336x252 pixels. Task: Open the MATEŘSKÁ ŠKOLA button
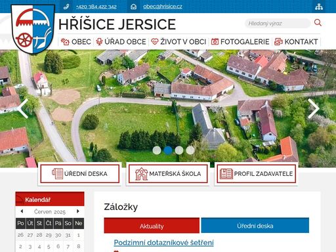168,174
